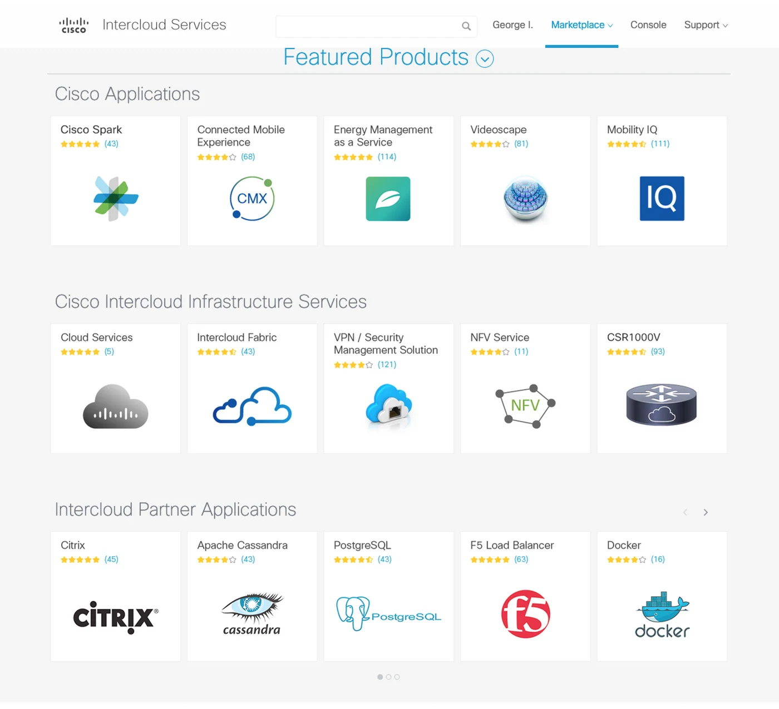This screenshot has height=709, width=779.
Task: Click the Videoscape star rating
Action: pyautogui.click(x=490, y=144)
